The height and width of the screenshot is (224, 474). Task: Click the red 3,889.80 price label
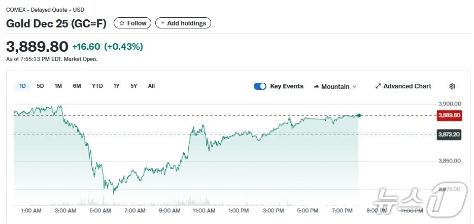(x=449, y=115)
